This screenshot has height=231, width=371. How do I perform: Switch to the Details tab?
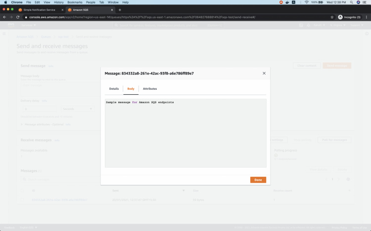point(114,88)
